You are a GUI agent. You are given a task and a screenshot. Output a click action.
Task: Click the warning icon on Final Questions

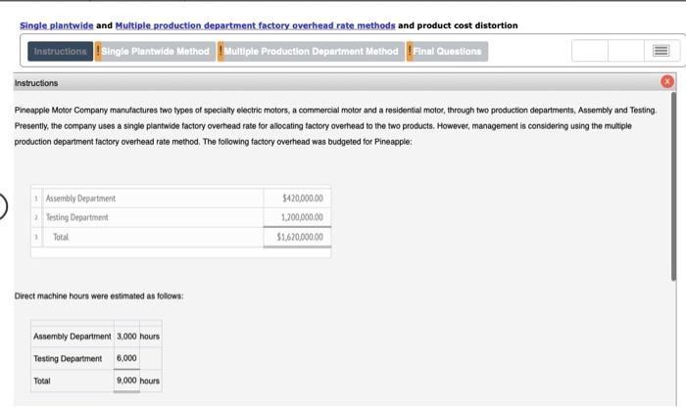click(x=410, y=52)
